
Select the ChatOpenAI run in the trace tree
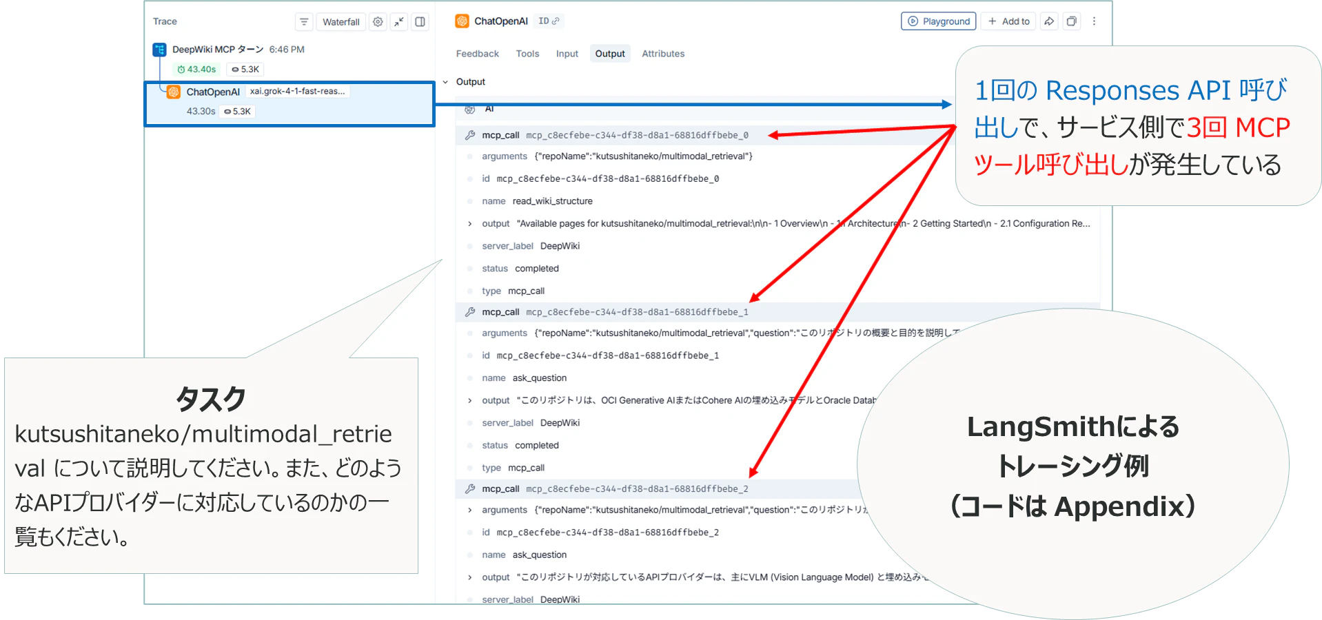click(289, 104)
